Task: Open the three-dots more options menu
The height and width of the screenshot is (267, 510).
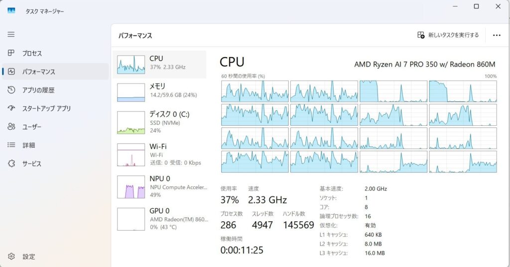Action: [496, 35]
